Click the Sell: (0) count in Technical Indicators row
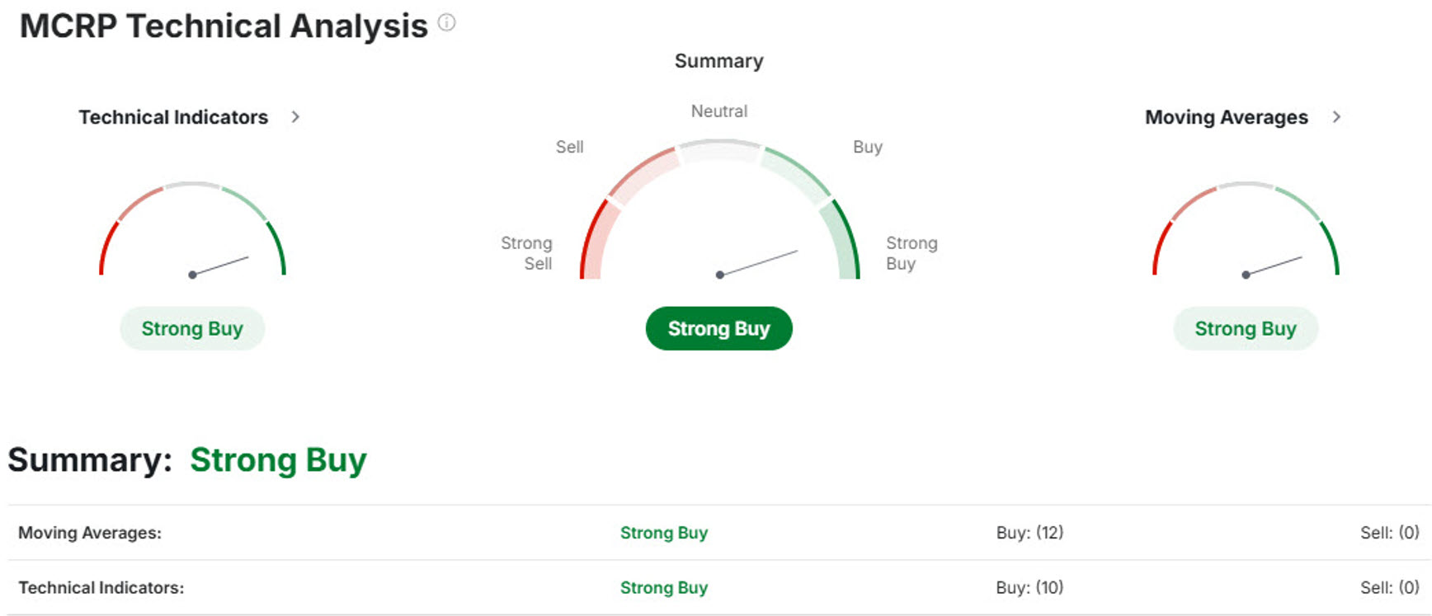The image size is (1432, 616). (x=1389, y=588)
